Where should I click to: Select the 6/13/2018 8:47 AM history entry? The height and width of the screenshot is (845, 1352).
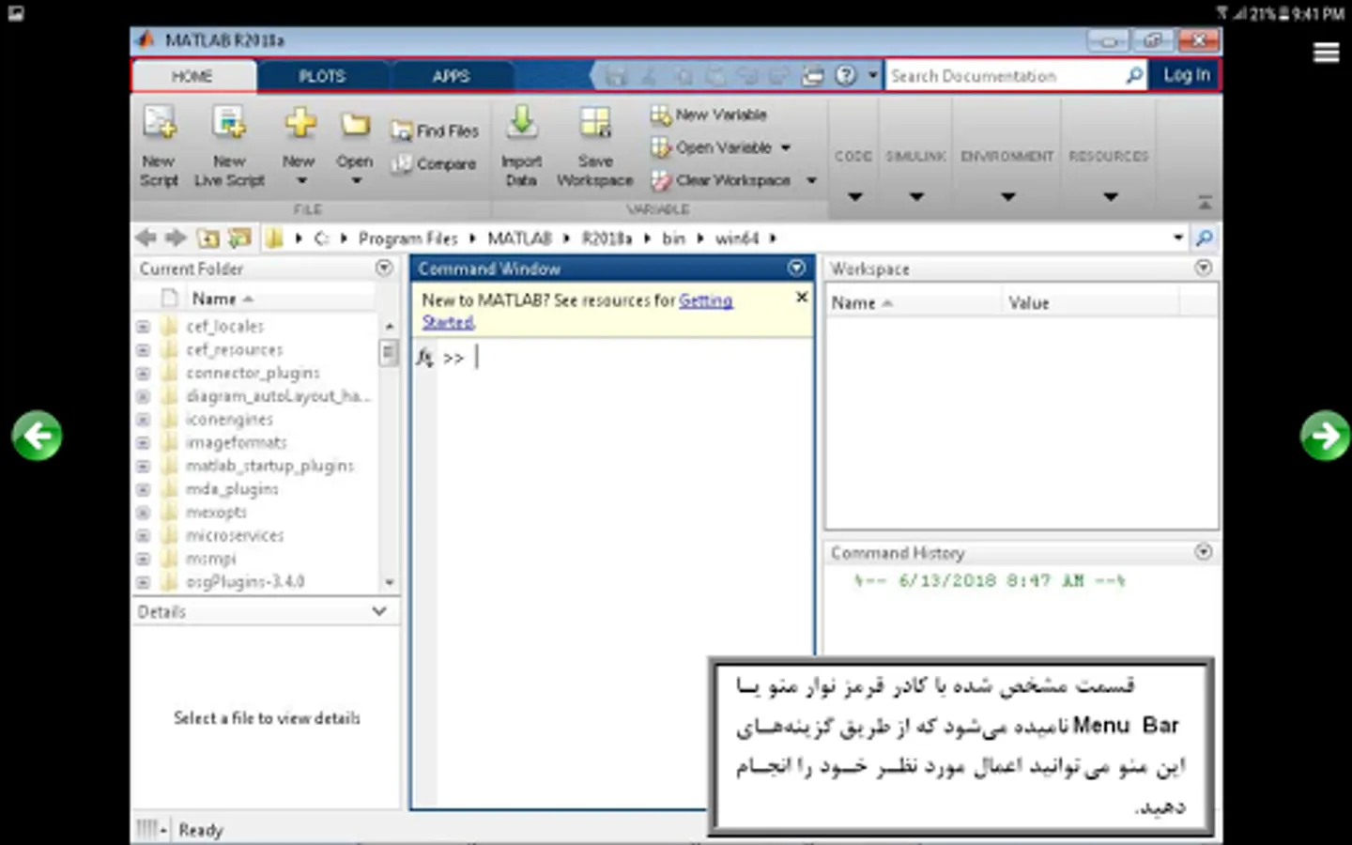click(x=990, y=580)
